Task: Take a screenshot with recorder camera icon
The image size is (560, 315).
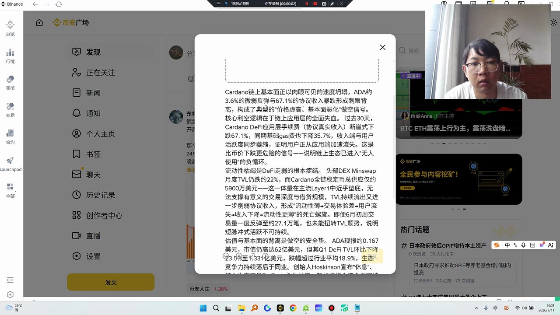Action: point(324,3)
